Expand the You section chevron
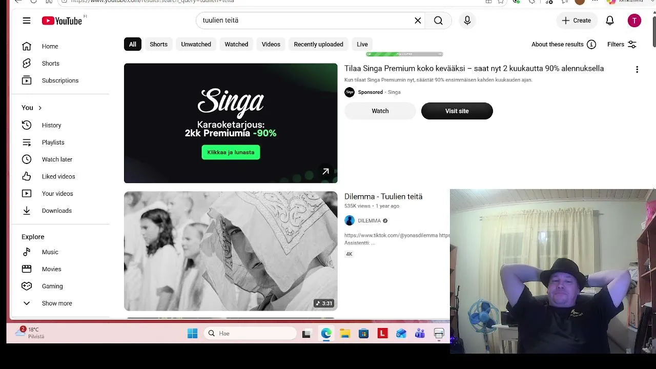The image size is (656, 369). [39, 108]
